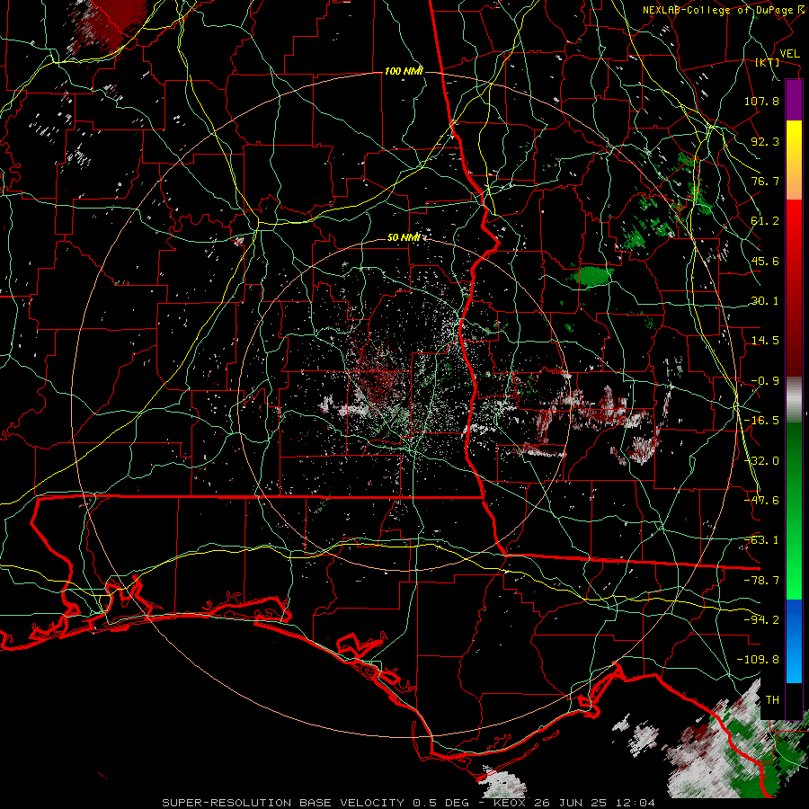Select the 30.1 value on the velocity scale
The width and height of the screenshot is (809, 809).
point(765,301)
